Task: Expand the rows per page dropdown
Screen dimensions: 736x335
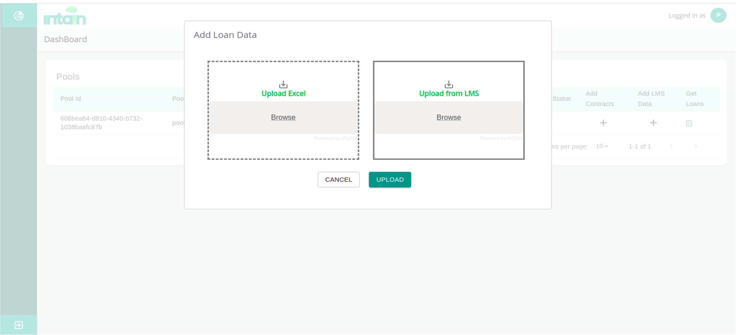Action: click(602, 146)
